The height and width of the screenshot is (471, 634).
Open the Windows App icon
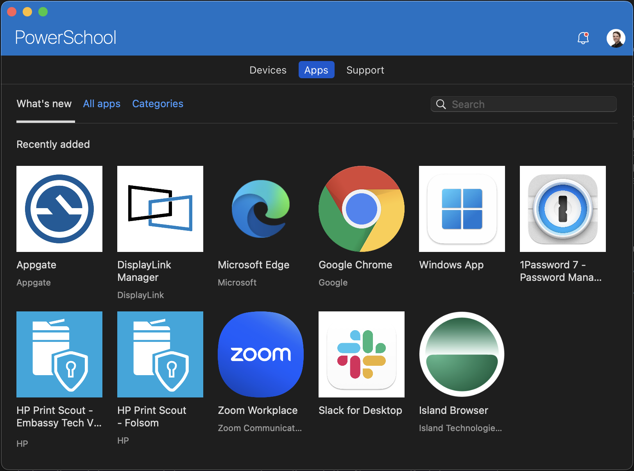[x=462, y=209]
